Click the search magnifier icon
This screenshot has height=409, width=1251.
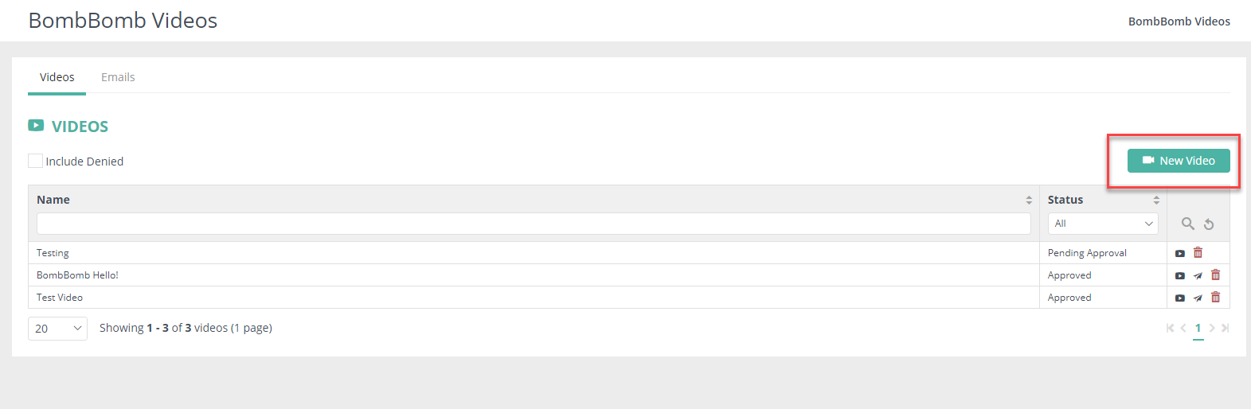coord(1187,224)
